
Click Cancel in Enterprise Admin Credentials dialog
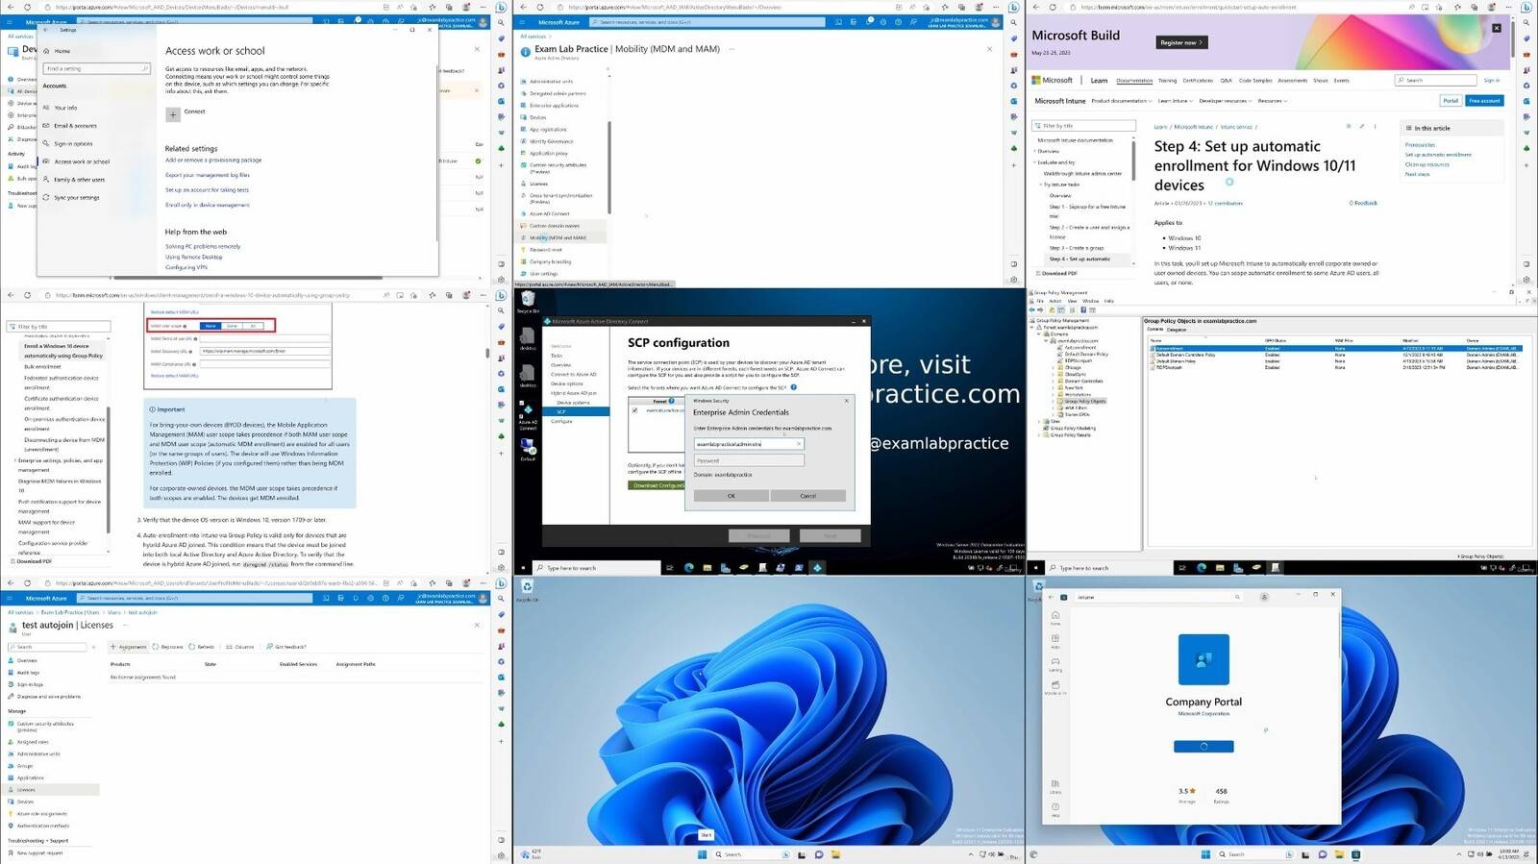tap(807, 496)
